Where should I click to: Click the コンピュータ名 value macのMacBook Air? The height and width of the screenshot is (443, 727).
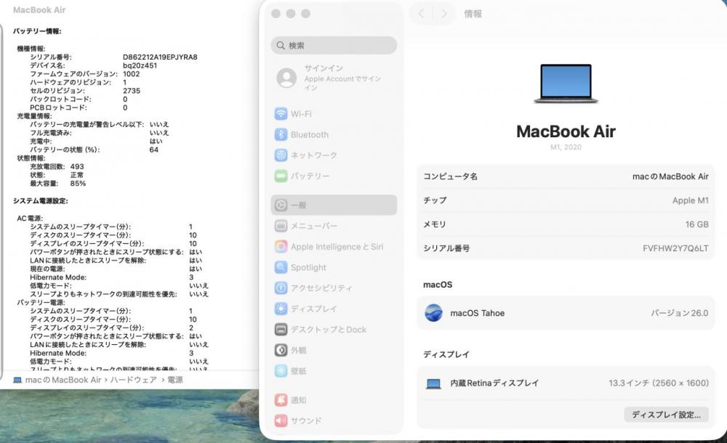click(x=670, y=176)
